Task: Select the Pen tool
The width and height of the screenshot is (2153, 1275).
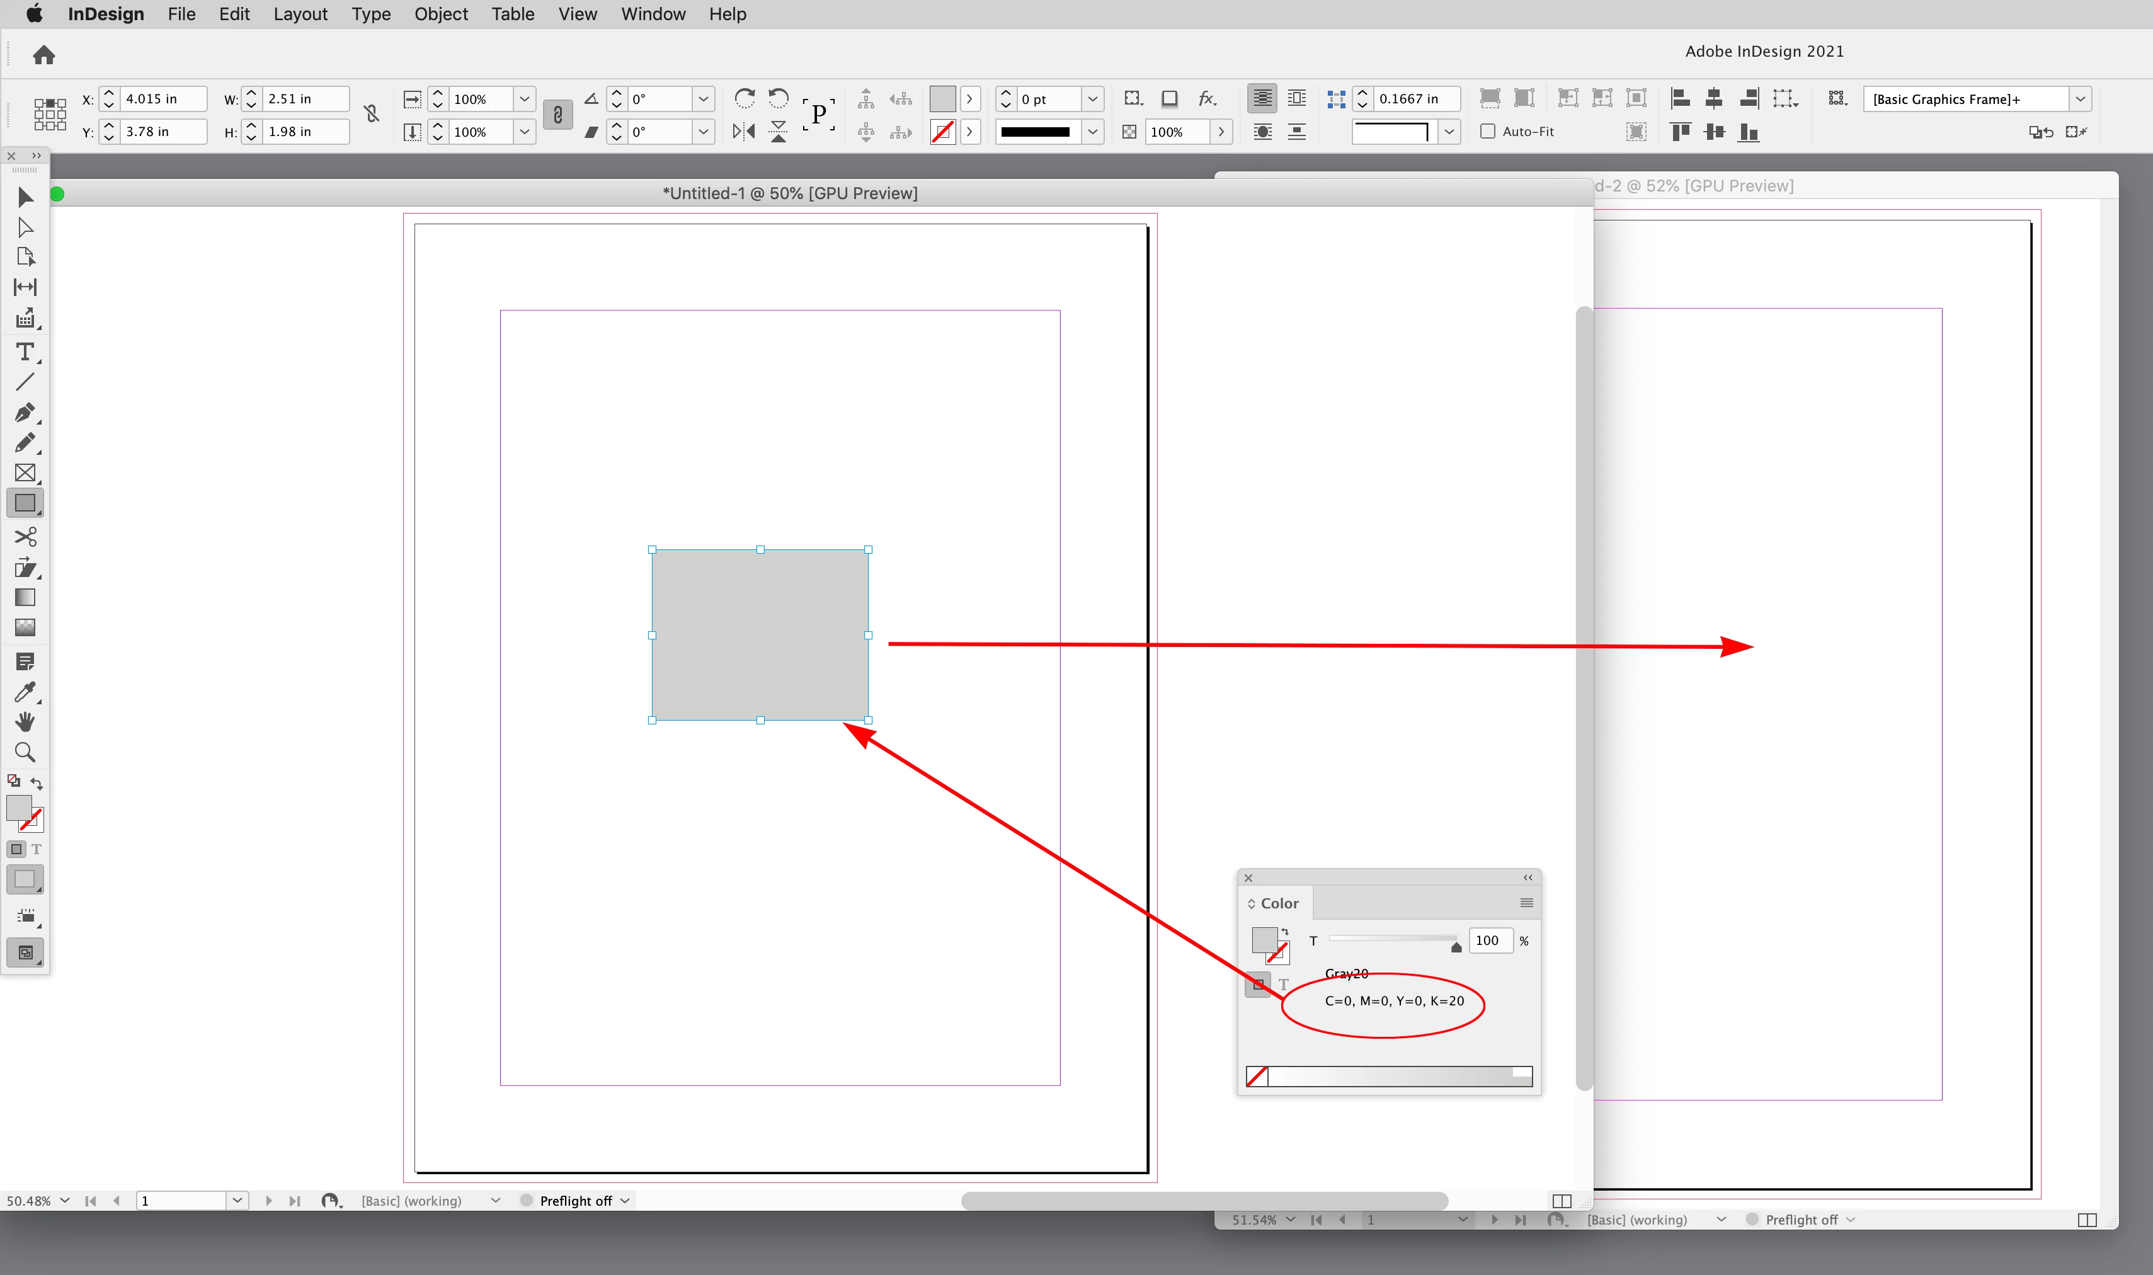Action: (25, 413)
